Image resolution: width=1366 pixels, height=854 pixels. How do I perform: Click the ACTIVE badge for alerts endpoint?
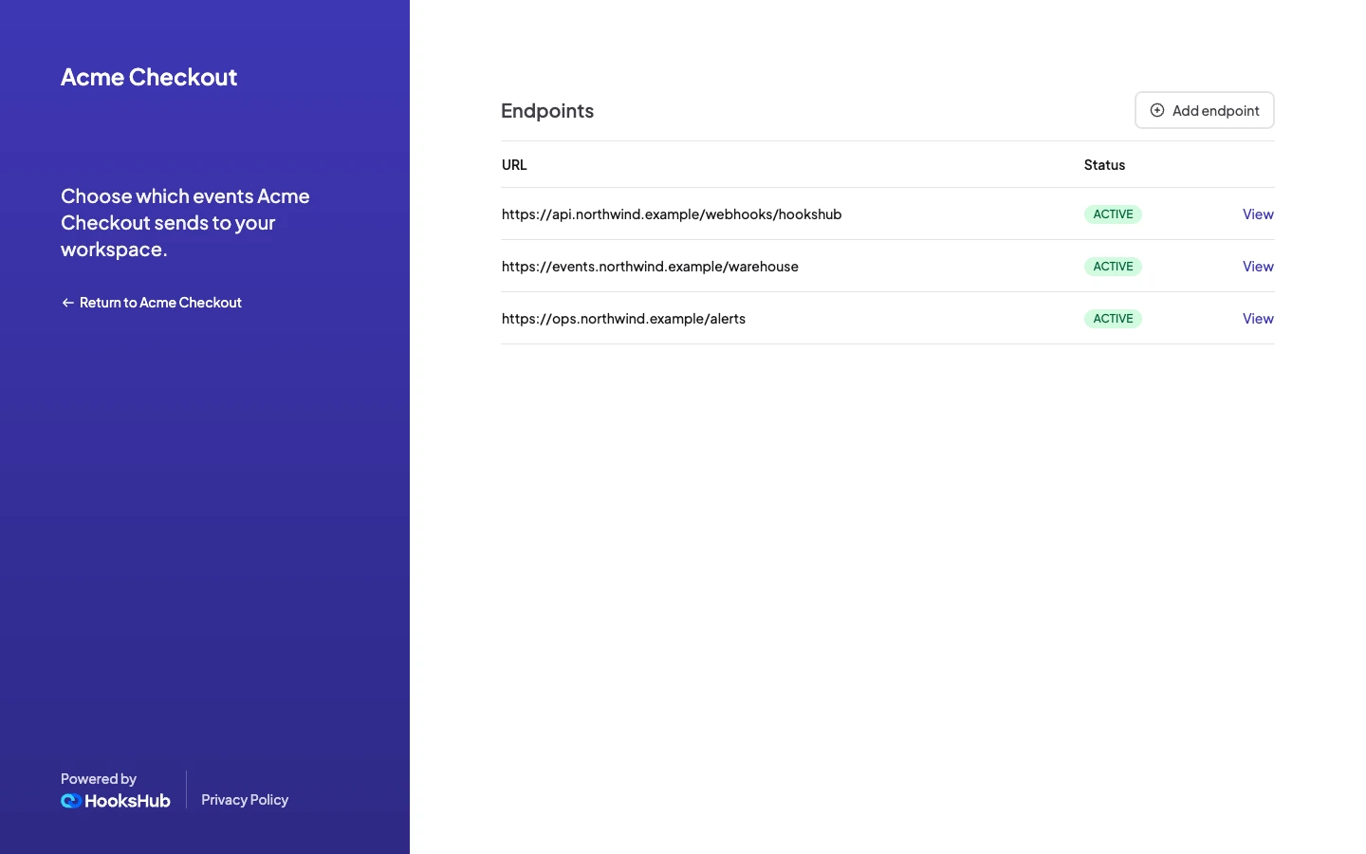1113,319
